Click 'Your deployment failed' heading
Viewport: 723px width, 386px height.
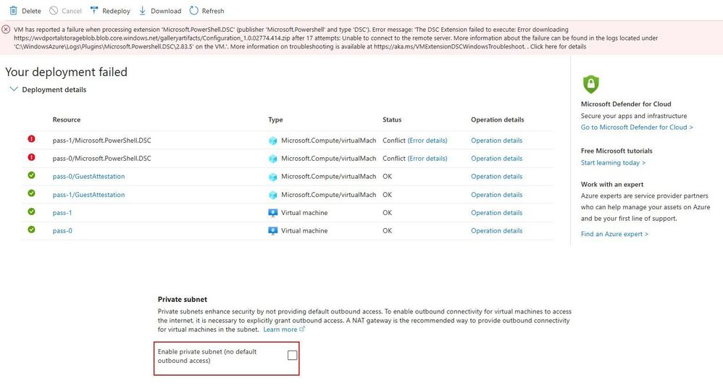click(66, 72)
